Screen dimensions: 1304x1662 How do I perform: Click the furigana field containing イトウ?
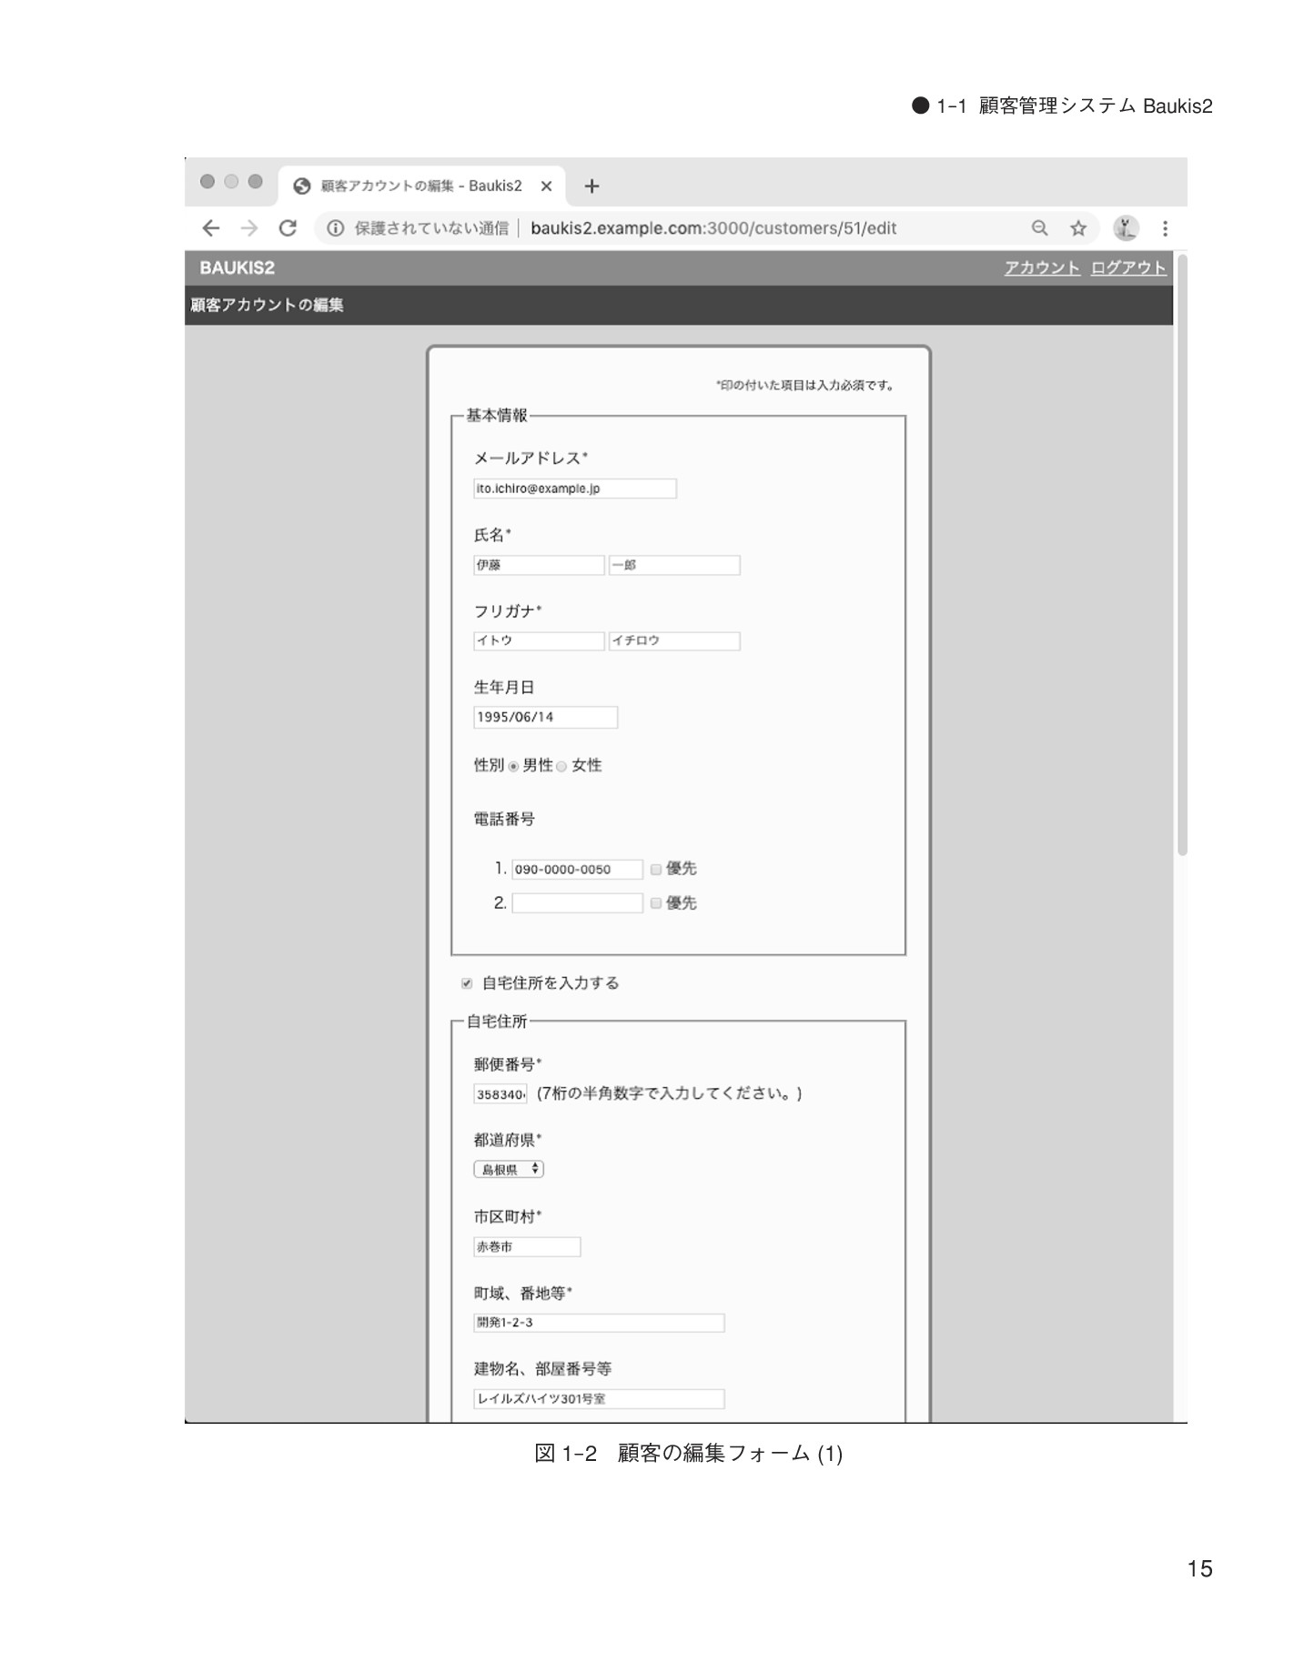tap(539, 641)
